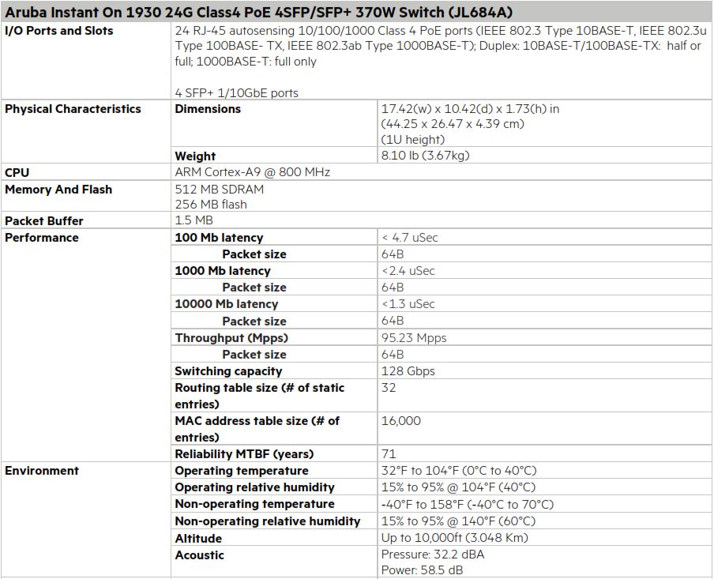Screen dimensions: 714x579
Task: Click the MTBF value "71"
Action: click(x=389, y=454)
